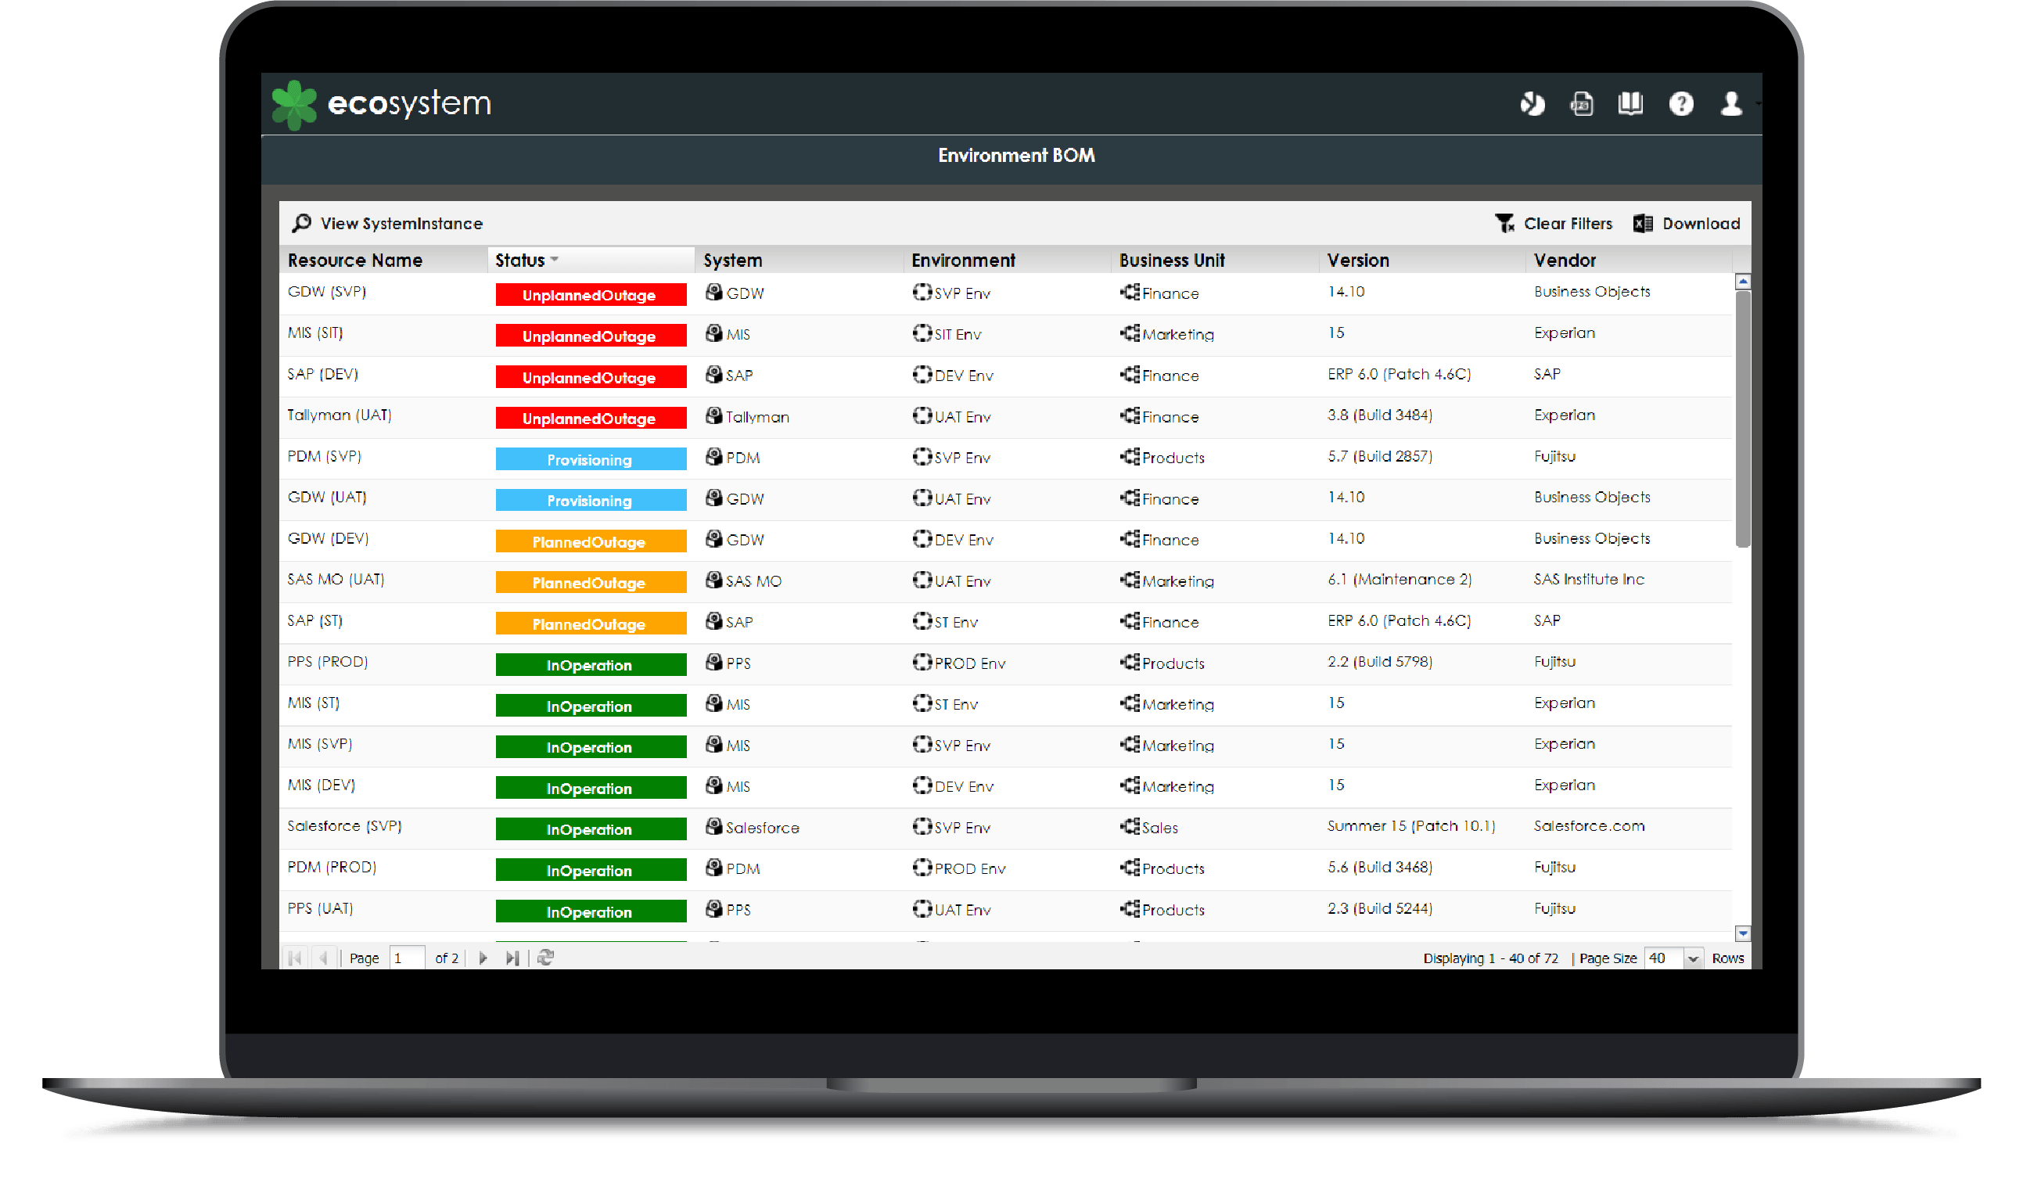Click Clear Filters text
The image size is (2023, 1197).
(1568, 224)
